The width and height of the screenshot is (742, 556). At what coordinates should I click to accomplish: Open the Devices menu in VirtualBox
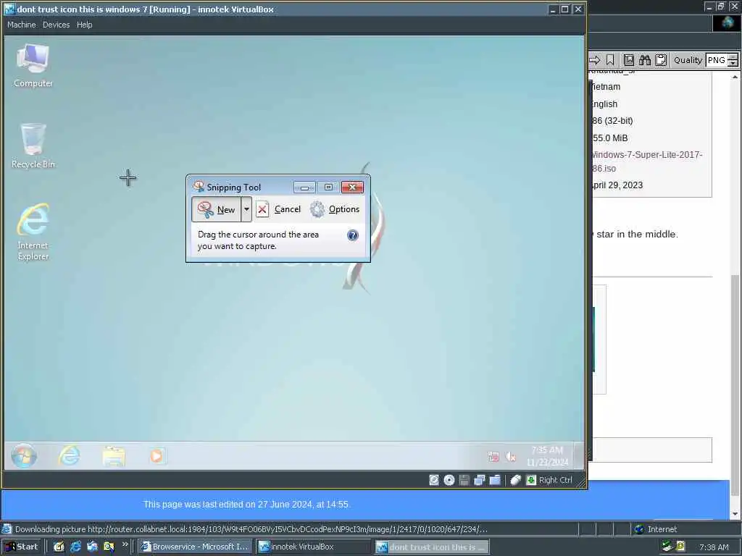tap(56, 25)
